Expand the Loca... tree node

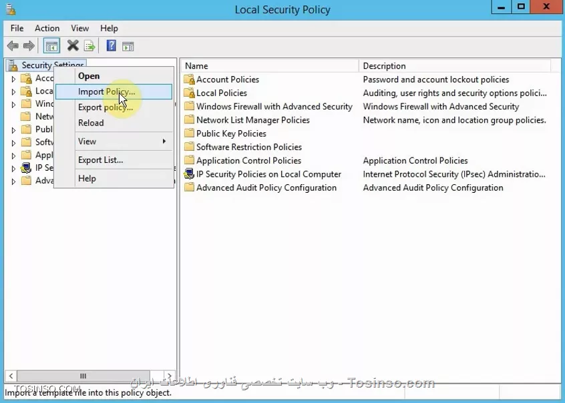pyautogui.click(x=13, y=91)
